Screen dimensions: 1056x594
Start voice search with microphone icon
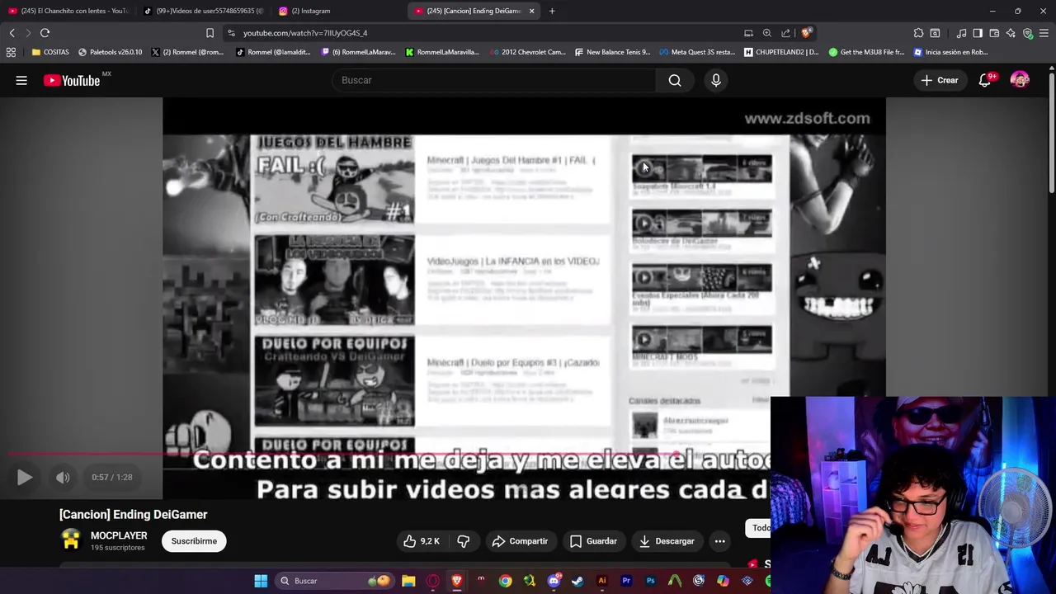point(716,80)
